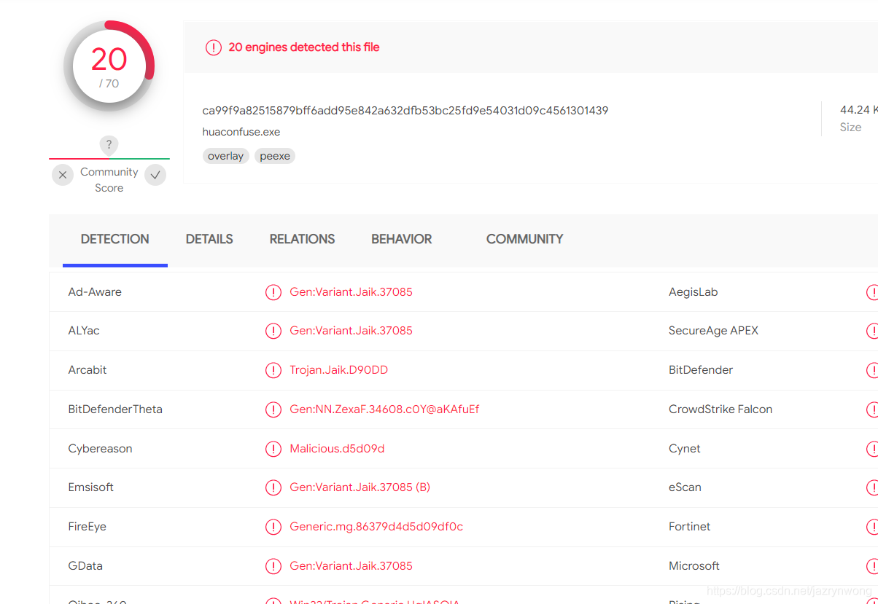Click the alert icon in ALYac row
878x604 pixels.
point(273,331)
